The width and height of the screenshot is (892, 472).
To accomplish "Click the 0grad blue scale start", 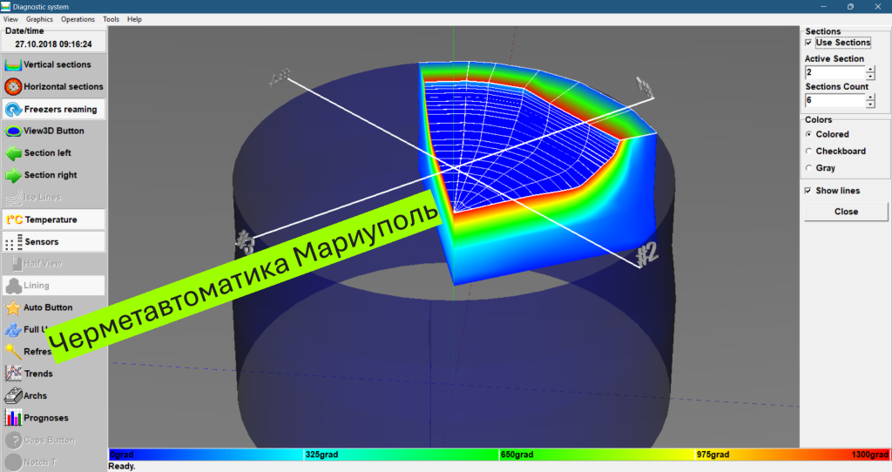I will [121, 455].
